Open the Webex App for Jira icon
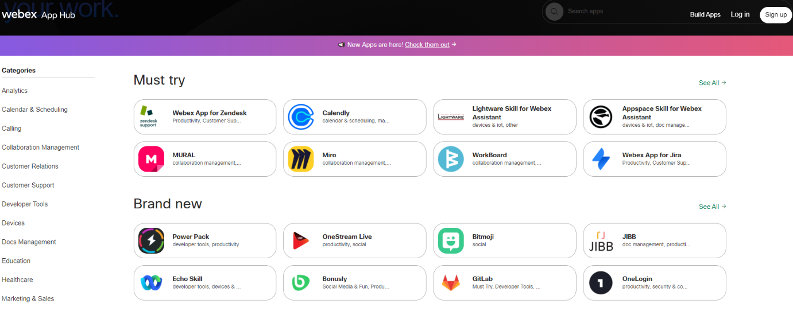Viewport: 793px width, 315px height. click(x=601, y=159)
